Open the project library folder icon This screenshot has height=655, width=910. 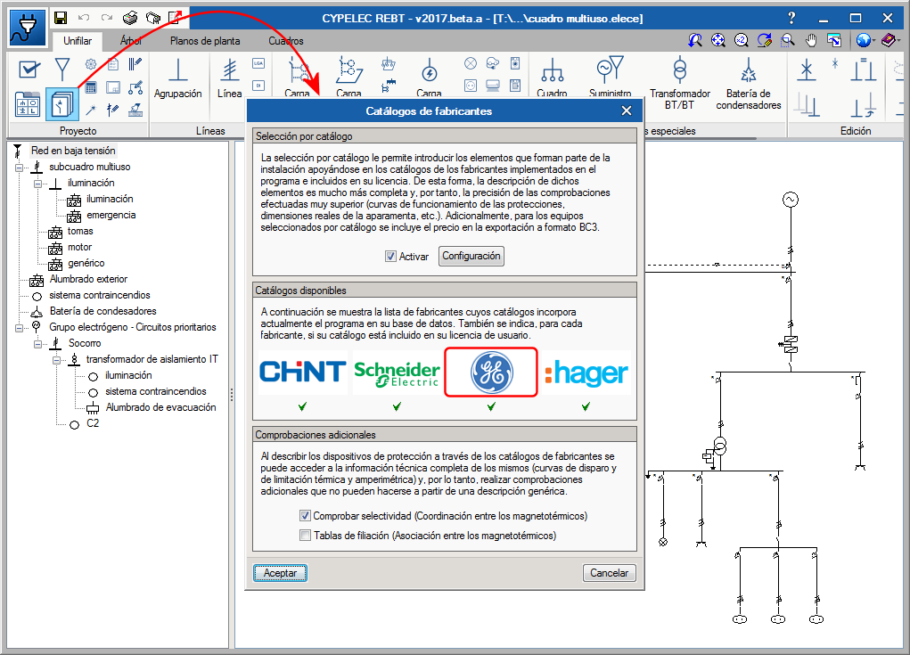coord(28,104)
